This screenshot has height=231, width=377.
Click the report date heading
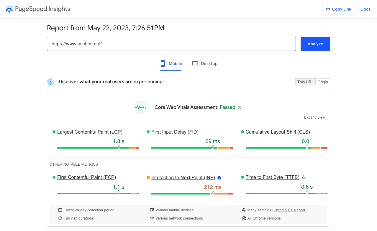(106, 28)
